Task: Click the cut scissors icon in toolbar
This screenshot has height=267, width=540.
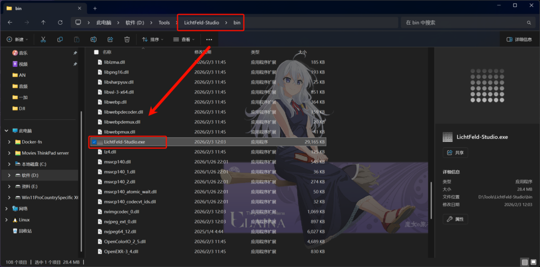Action: coord(43,39)
